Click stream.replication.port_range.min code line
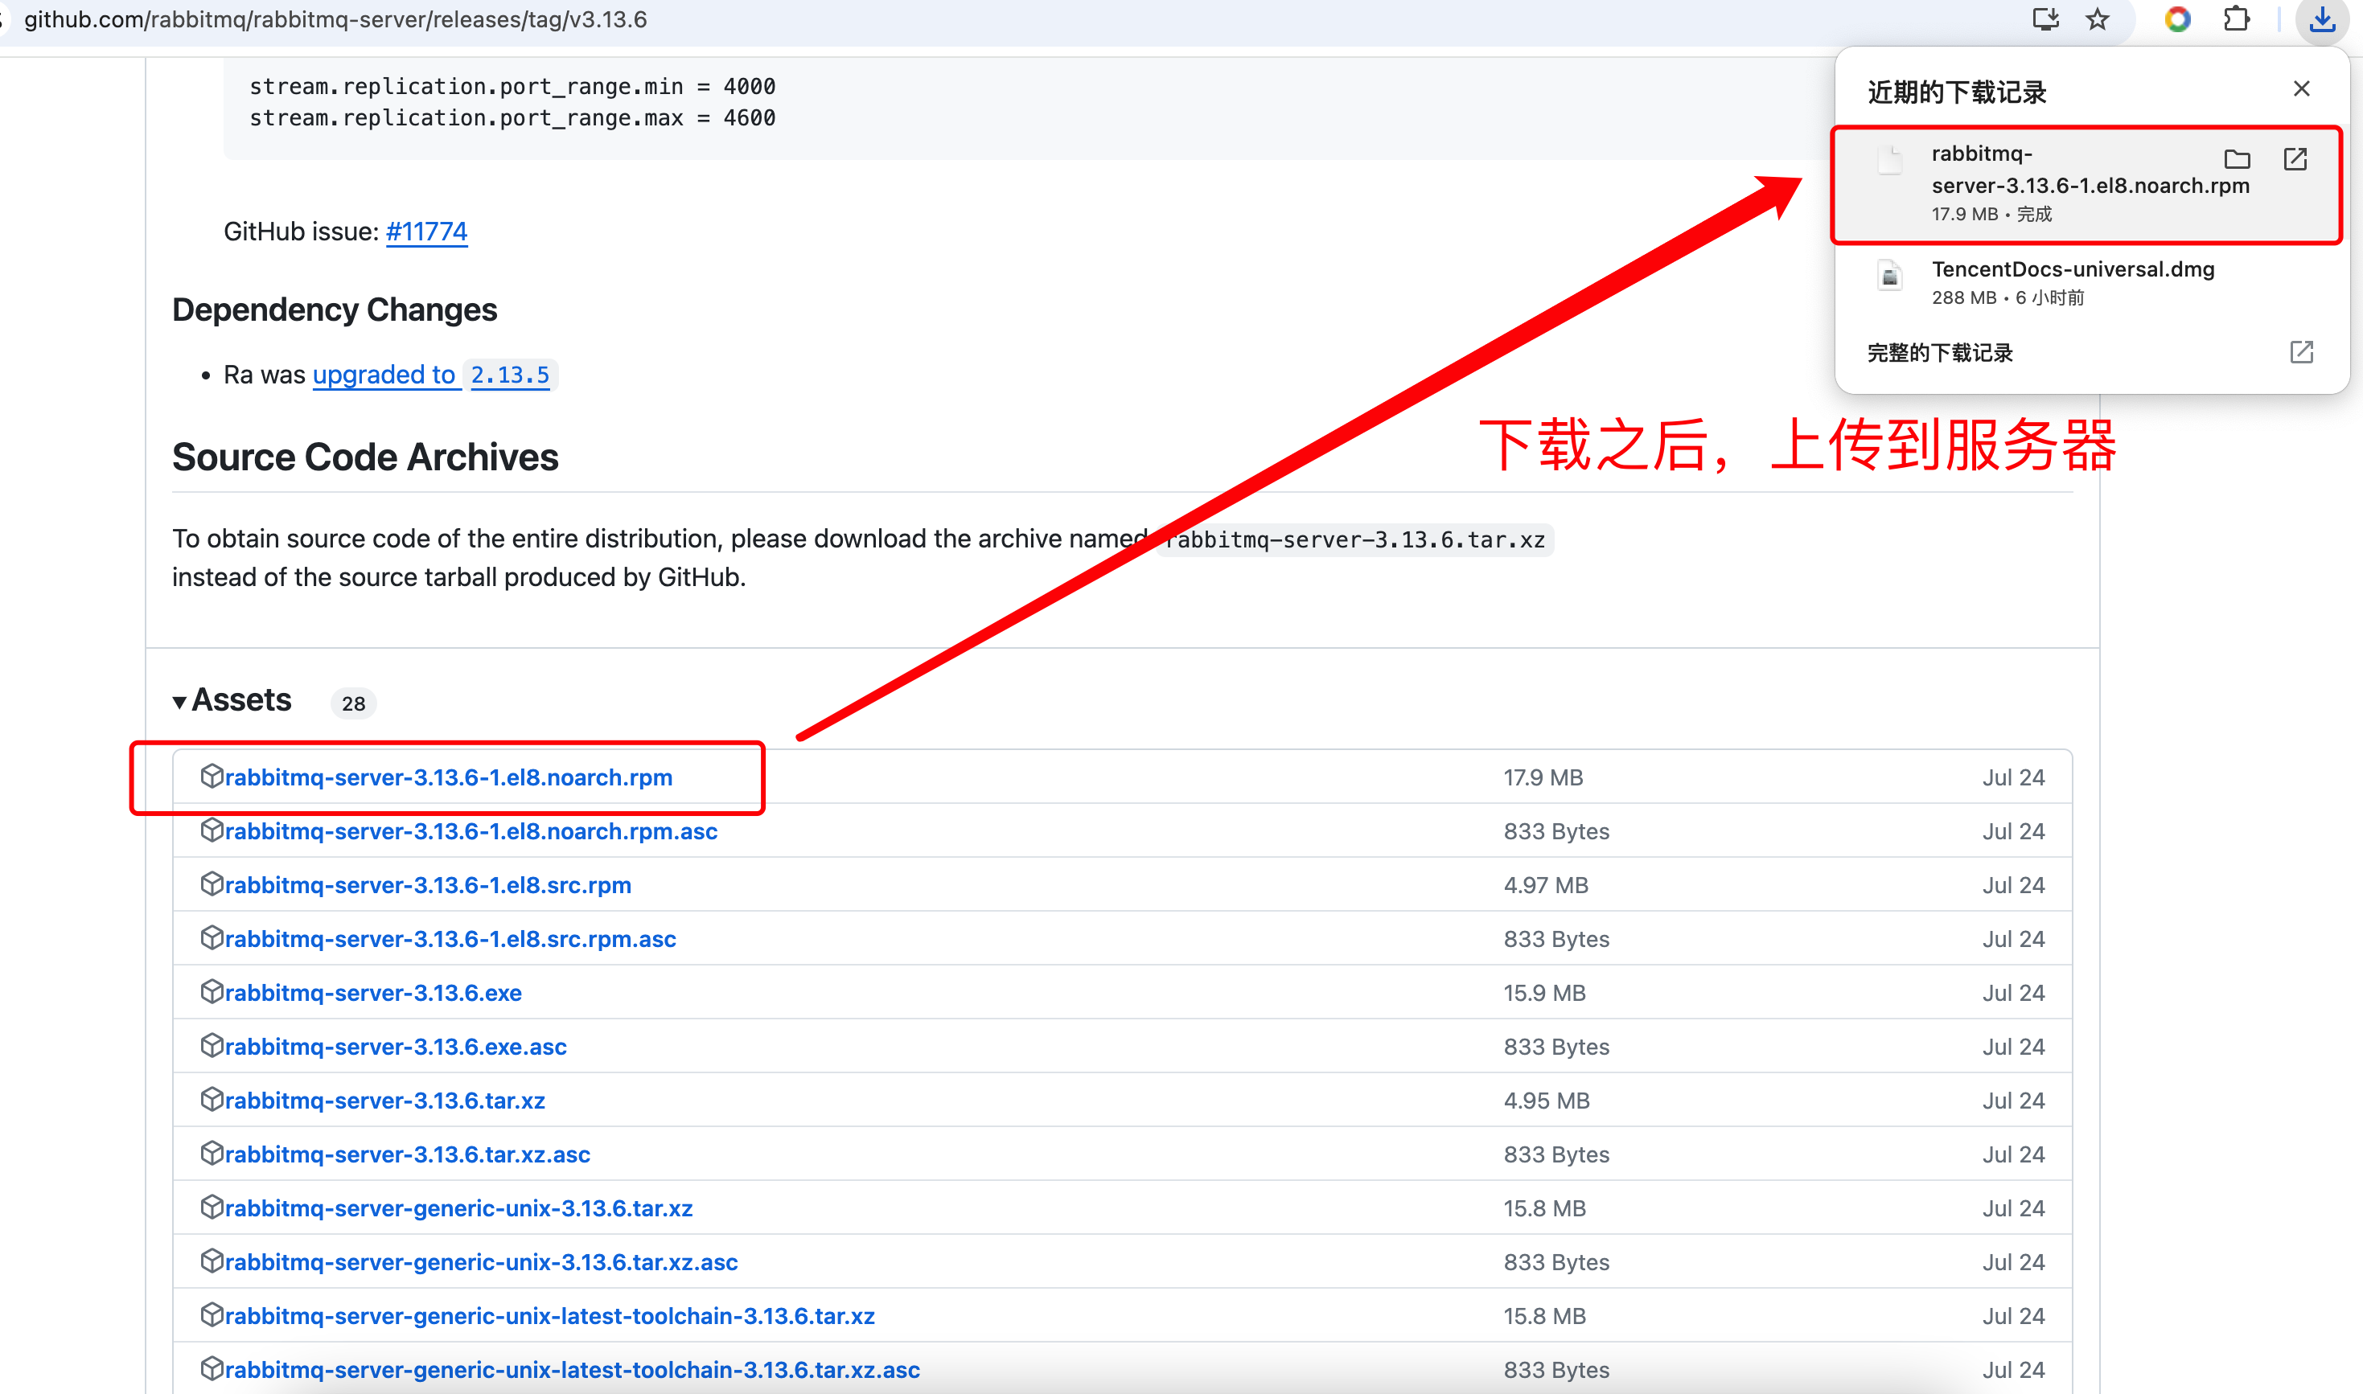The image size is (2363, 1394). (512, 86)
